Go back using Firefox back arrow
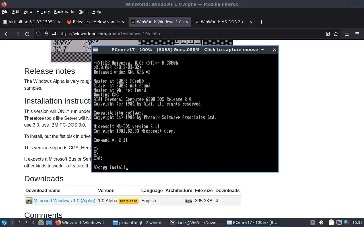The width and height of the screenshot is (364, 227). click(7, 34)
